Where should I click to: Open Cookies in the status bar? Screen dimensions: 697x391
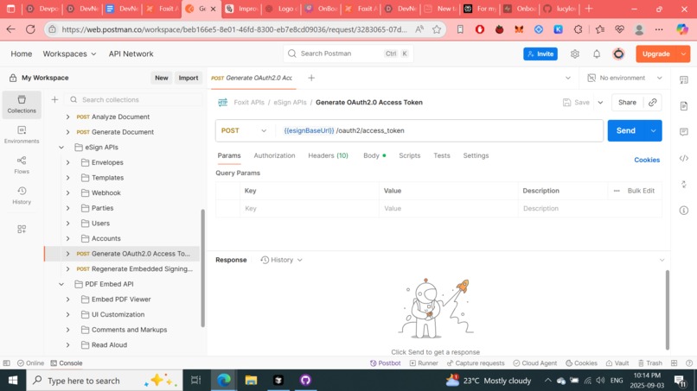[581, 363]
